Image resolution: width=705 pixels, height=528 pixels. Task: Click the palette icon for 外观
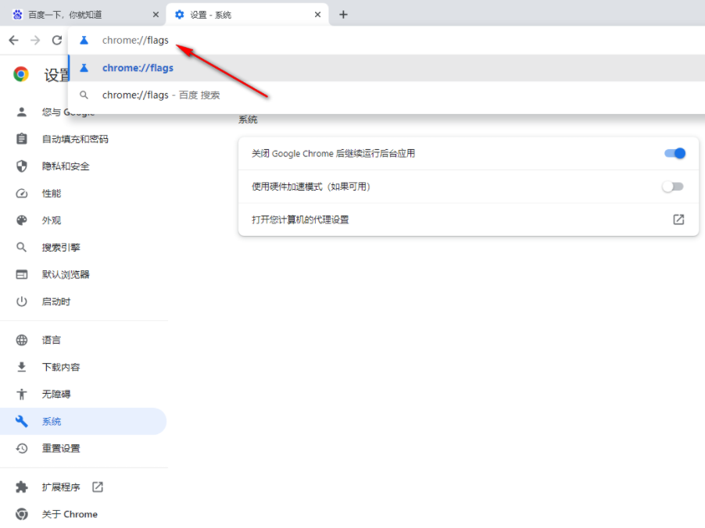pyautogui.click(x=22, y=220)
